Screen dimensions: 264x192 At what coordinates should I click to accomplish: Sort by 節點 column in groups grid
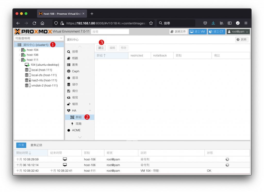[192, 55]
